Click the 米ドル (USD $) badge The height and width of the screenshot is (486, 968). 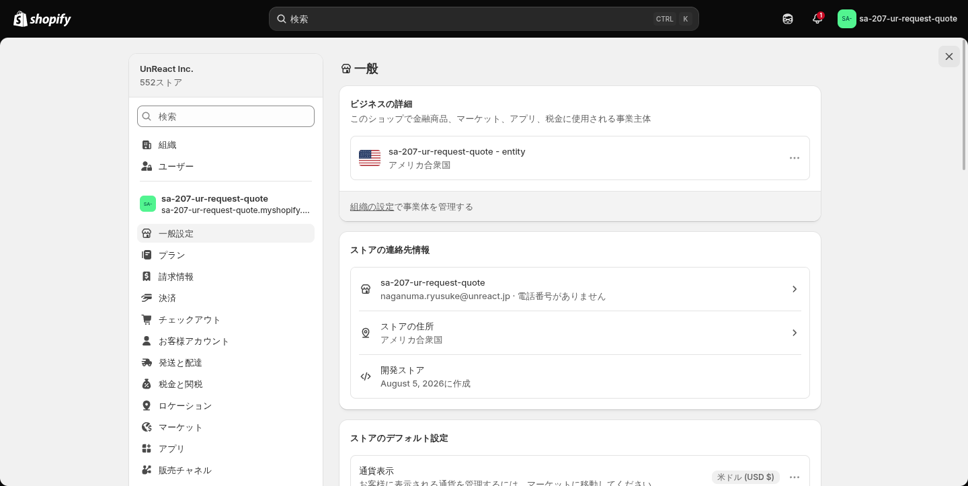(745, 477)
